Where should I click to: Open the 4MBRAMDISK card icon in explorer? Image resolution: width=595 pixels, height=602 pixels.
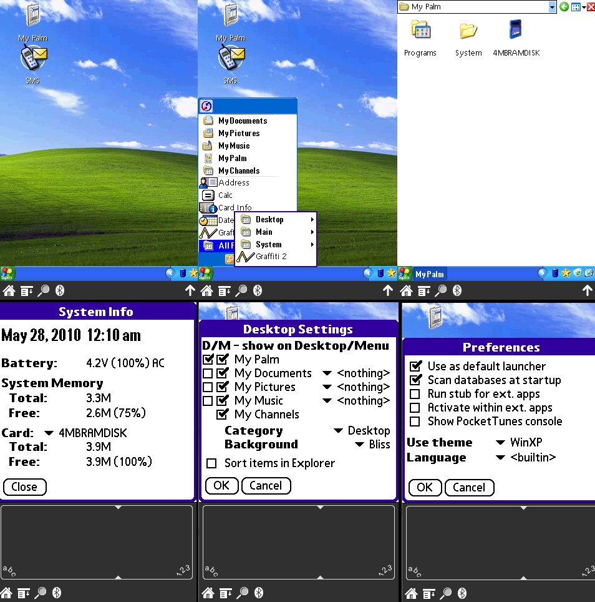pyautogui.click(x=516, y=38)
